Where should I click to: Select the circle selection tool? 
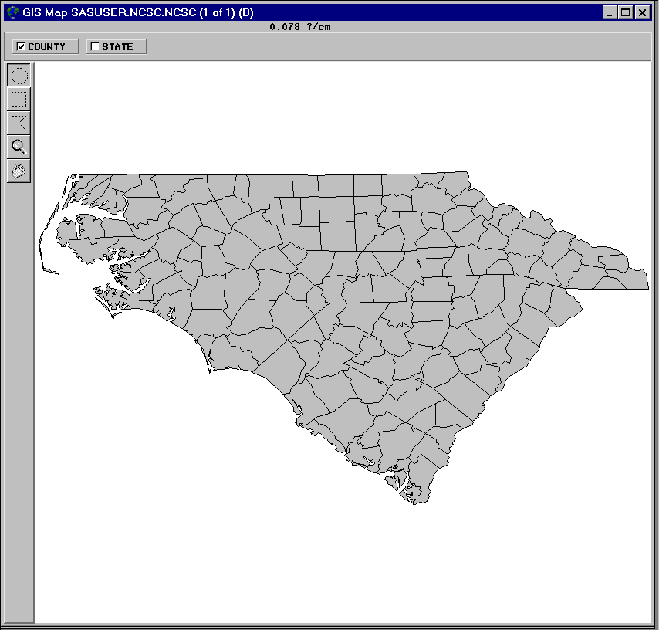coord(19,76)
